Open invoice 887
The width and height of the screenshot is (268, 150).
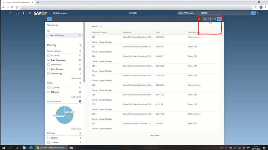coord(93,124)
